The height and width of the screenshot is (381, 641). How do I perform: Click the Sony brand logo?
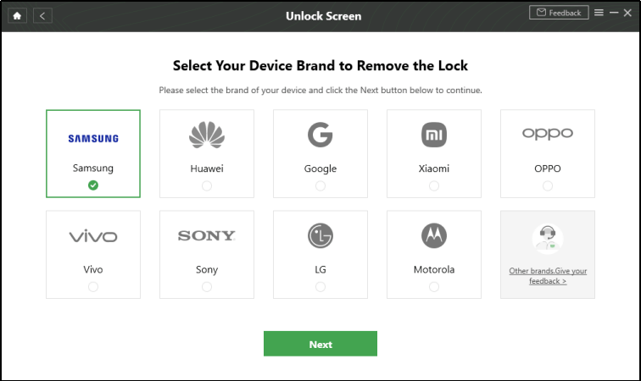coord(207,236)
